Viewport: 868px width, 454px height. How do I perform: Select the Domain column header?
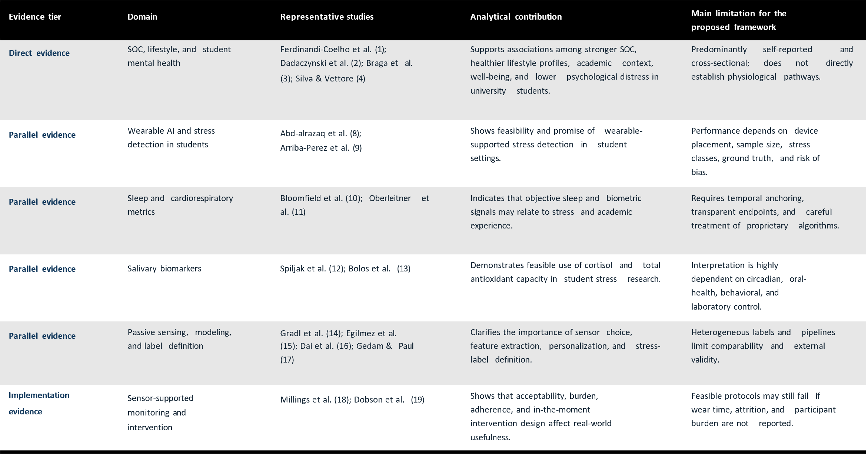point(142,17)
